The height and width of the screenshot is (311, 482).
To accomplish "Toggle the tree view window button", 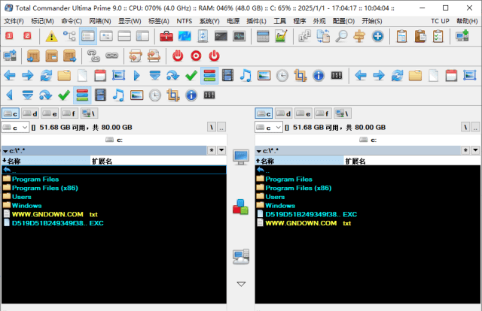I will click(106, 36).
